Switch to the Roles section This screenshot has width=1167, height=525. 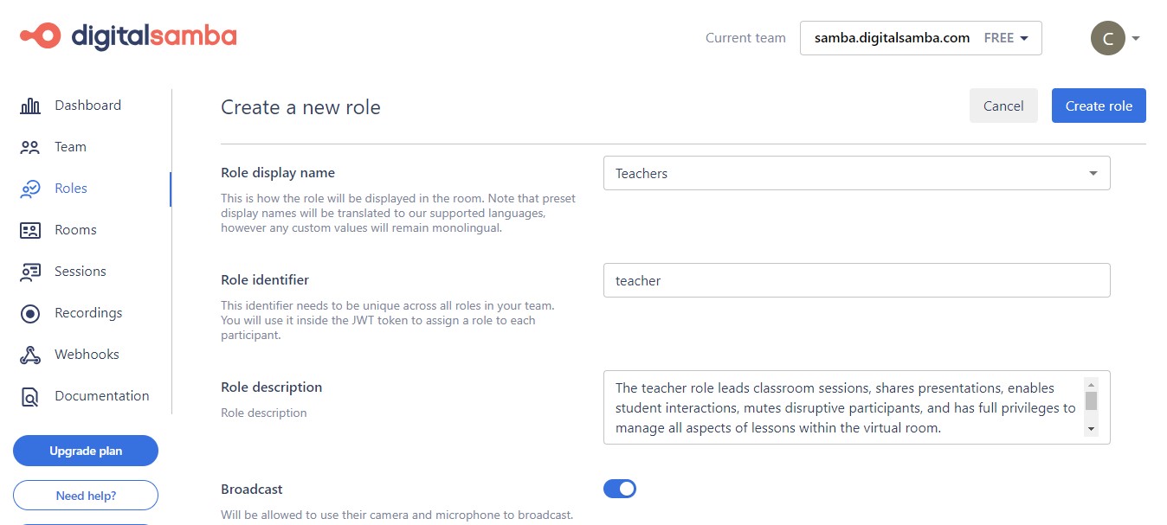[70, 188]
